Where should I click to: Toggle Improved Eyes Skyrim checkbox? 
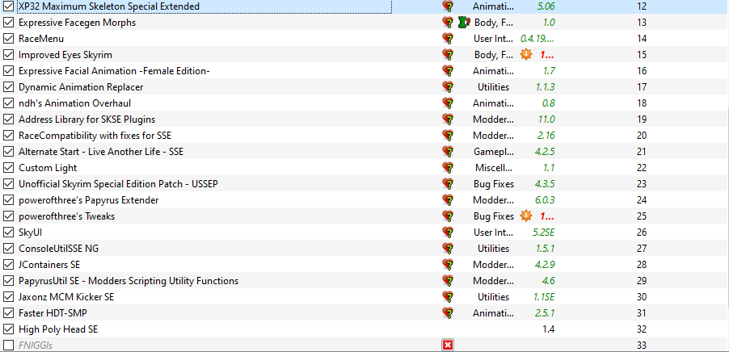click(x=8, y=55)
